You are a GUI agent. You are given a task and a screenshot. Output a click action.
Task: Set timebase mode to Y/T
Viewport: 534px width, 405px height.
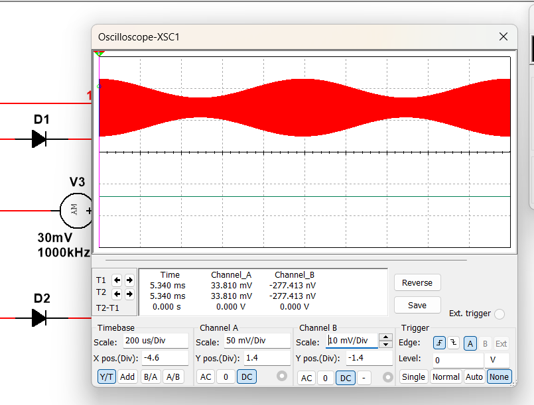[x=107, y=376]
